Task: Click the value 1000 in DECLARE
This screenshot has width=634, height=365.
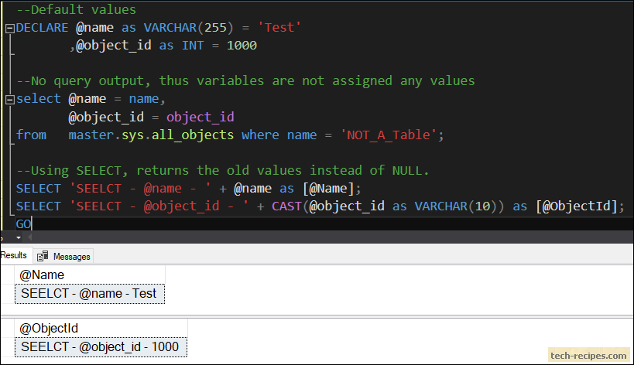Action: tap(242, 45)
